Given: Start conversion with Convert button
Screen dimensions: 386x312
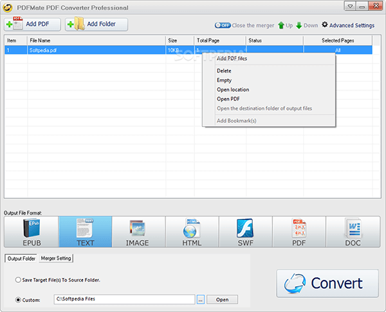Looking at the screenshot, I should (327, 283).
